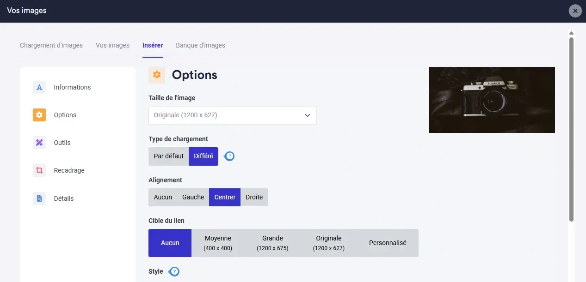Screen dimensions: 586x282
Task: Click the Alignement label
Action: tap(165, 180)
